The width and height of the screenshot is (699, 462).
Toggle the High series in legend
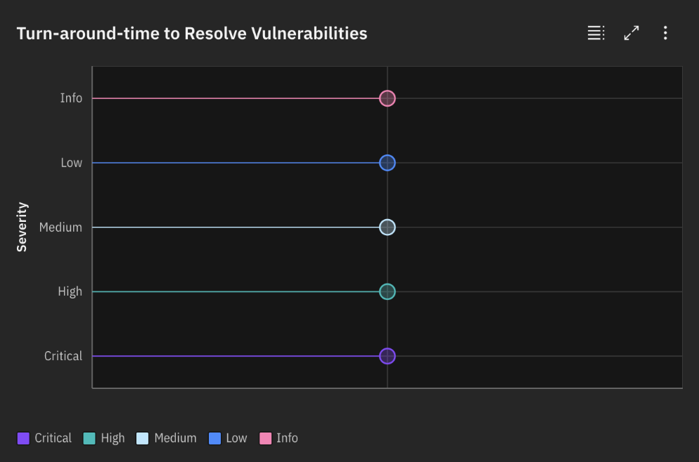(x=104, y=438)
